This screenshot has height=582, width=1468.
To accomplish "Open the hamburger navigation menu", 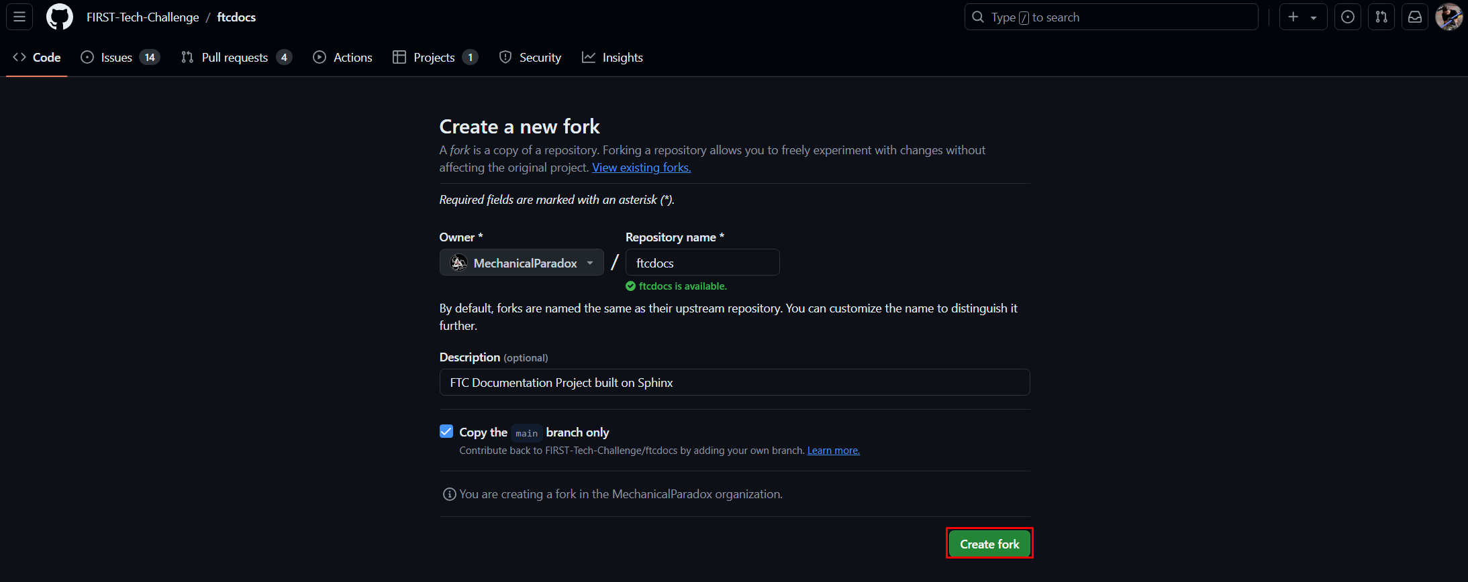I will [19, 17].
